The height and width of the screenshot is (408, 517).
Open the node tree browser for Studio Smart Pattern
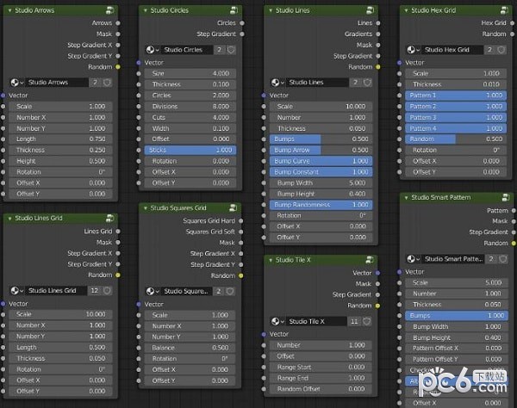coord(413,259)
